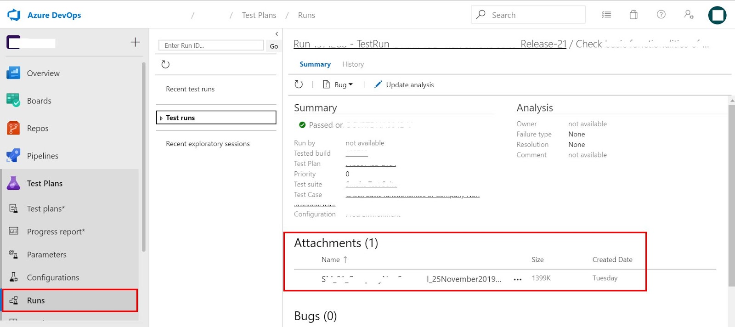Open Runs breadcrumb link
The image size is (735, 327).
[x=306, y=15]
